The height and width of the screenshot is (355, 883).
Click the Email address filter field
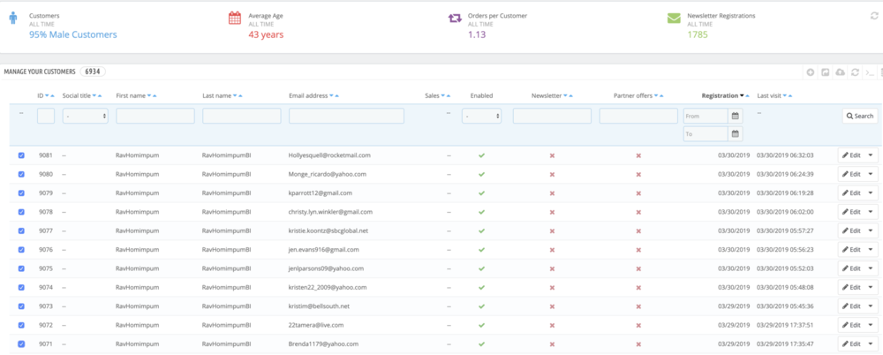coord(346,116)
